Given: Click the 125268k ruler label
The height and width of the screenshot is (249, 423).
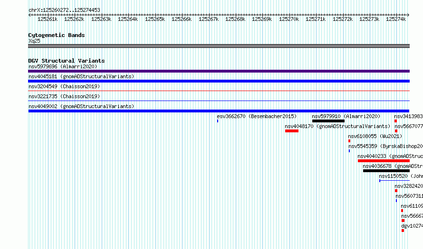Looking at the screenshot, I should click(x=235, y=19).
